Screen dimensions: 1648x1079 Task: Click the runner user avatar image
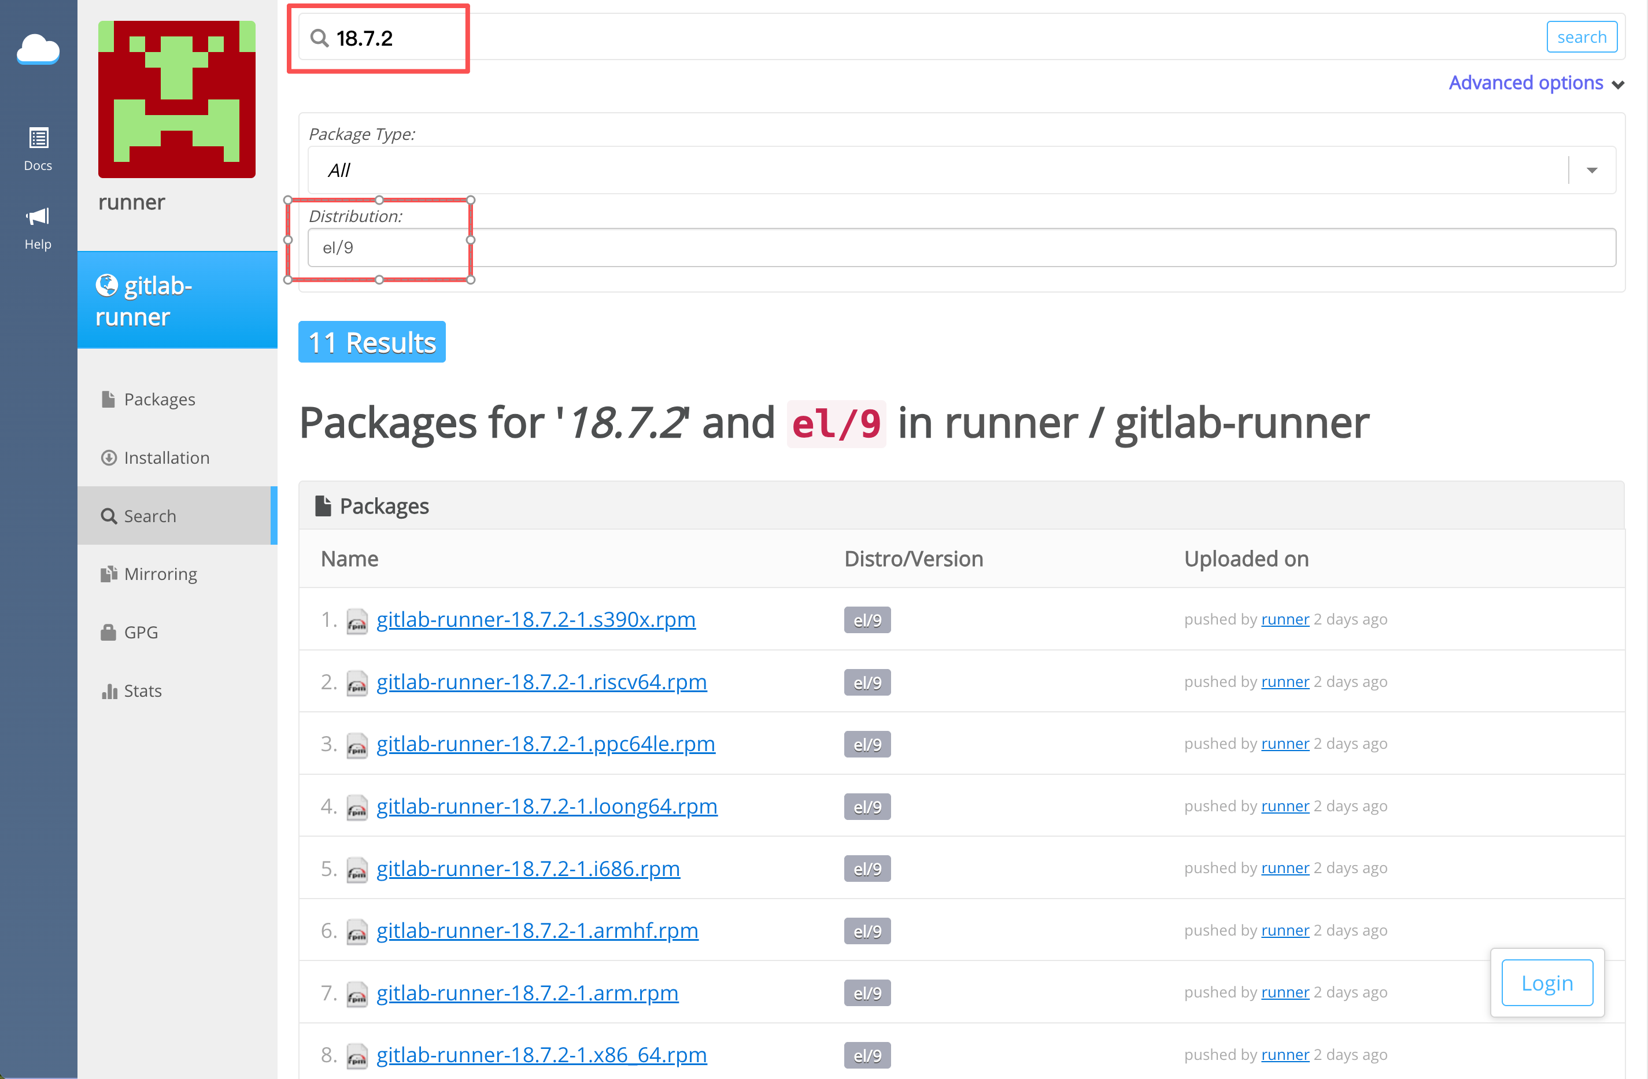point(176,99)
